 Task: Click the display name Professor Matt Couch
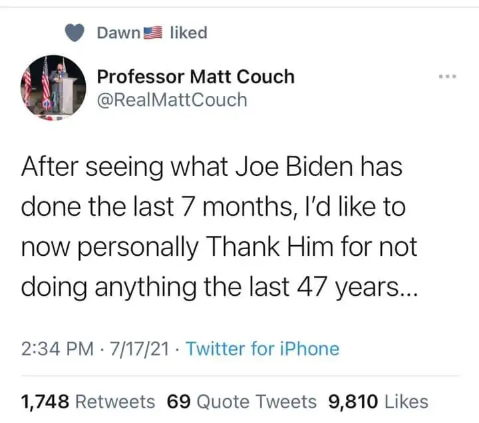tap(196, 77)
